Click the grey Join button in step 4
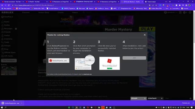The height and width of the screenshot is (109, 195). [x=134, y=58]
